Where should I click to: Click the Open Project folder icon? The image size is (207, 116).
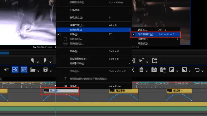33,70
